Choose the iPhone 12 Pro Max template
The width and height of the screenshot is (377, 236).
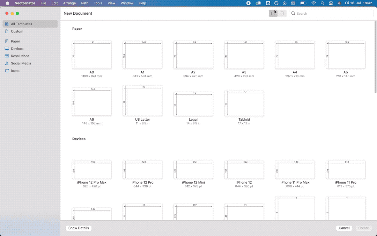click(91, 170)
